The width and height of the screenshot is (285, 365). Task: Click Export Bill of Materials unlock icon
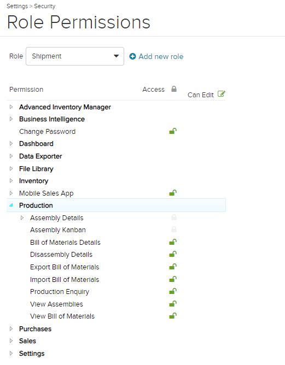[x=173, y=267]
